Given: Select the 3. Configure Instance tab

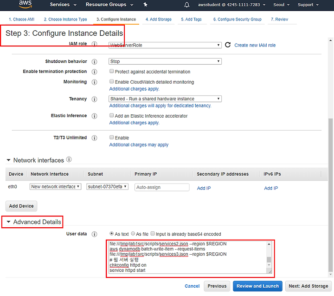Looking at the screenshot, I should tap(116, 19).
